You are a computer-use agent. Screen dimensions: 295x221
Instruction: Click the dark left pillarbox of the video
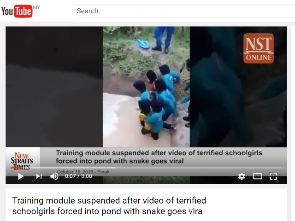coord(54,87)
